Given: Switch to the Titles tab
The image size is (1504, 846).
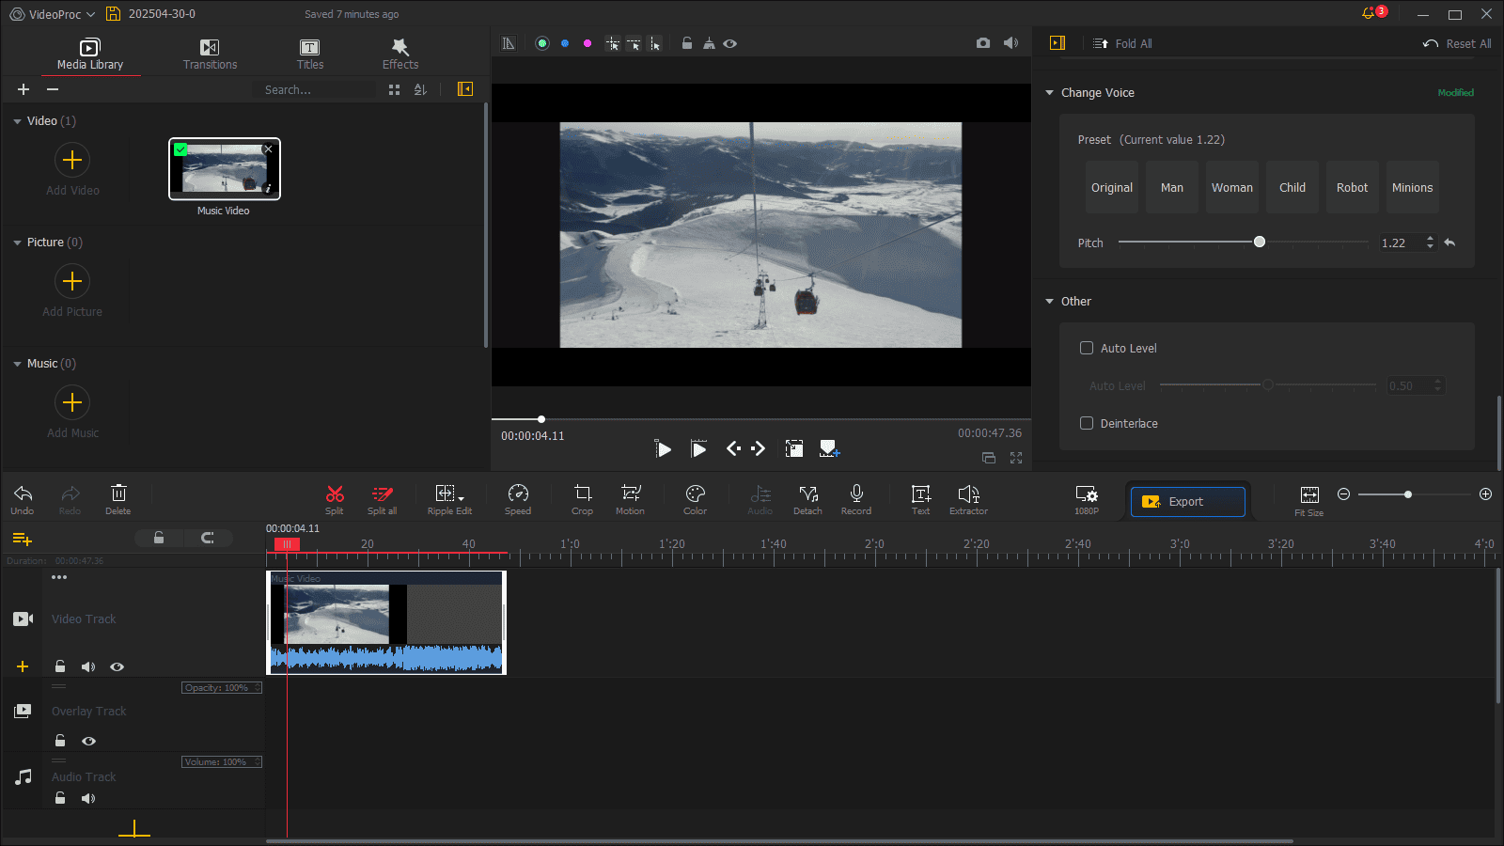Looking at the screenshot, I should [x=310, y=55].
